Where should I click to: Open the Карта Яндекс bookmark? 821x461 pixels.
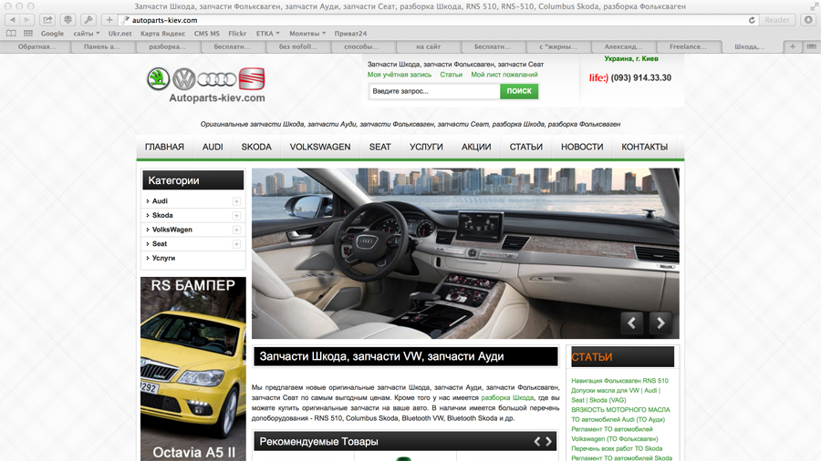pos(162,34)
